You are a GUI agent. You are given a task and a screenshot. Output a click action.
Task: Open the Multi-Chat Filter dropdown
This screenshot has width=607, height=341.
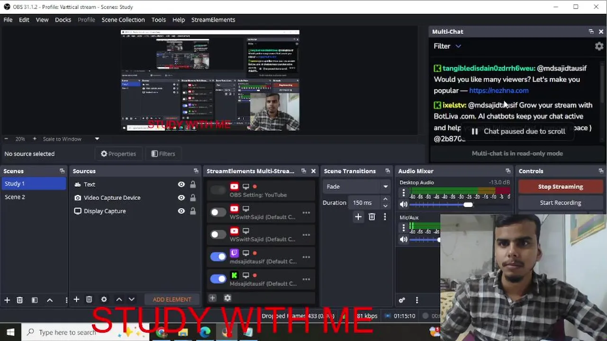(447, 46)
